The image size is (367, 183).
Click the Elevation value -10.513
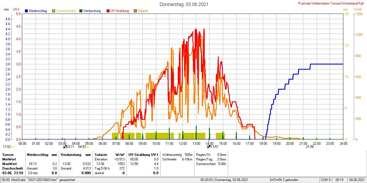pos(119,159)
